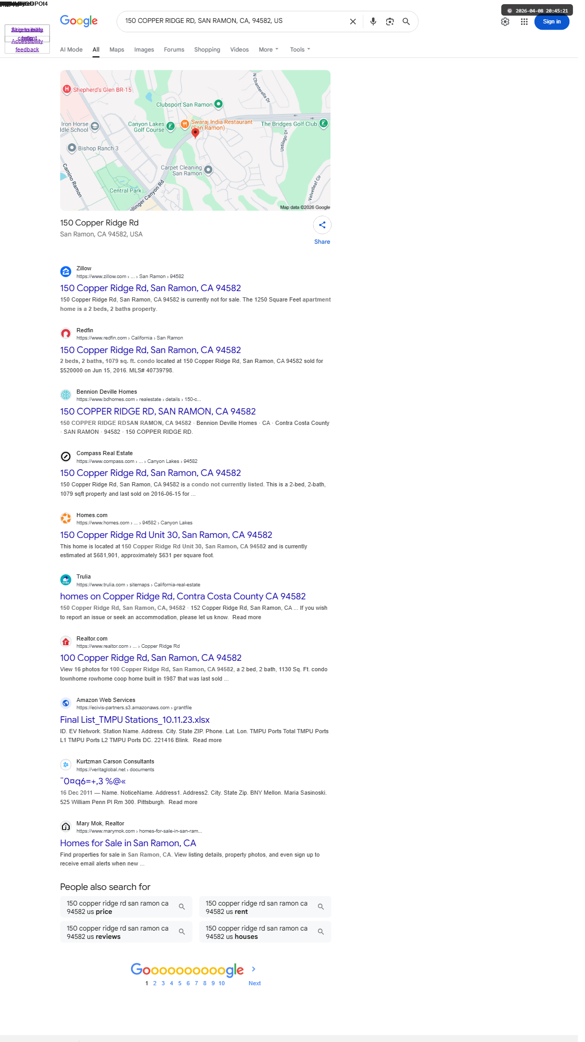Open the Redfin 150 Copper Ridge Rd result
585x1042 pixels.
(x=150, y=350)
